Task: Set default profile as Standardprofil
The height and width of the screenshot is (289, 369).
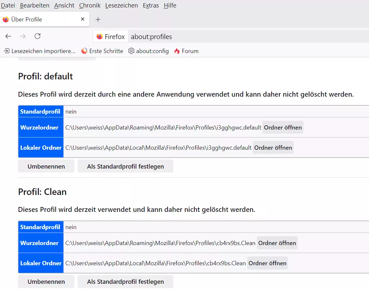Action: click(125, 166)
